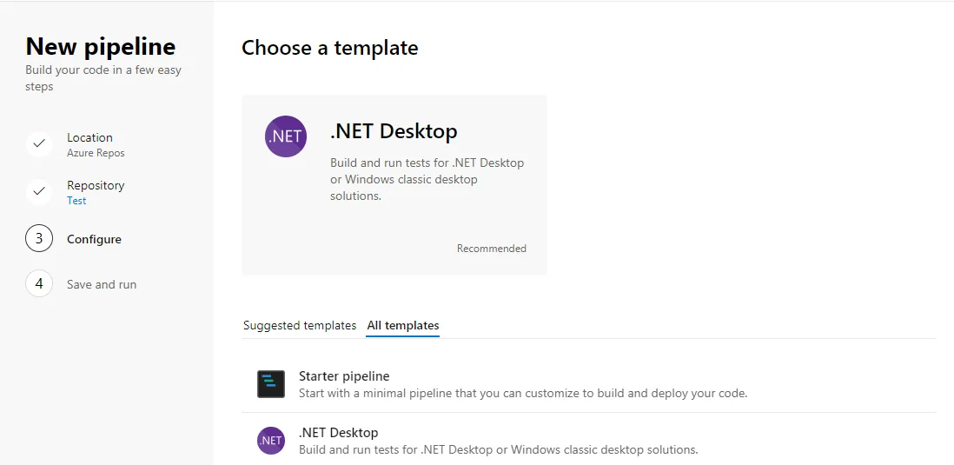This screenshot has width=954, height=465.
Task: Click the Save and run step label
Action: click(x=102, y=284)
